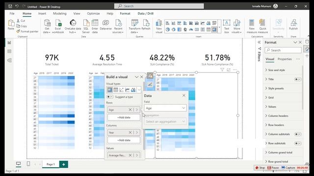Toggle the Row subtotals switch
The width and height of the screenshot is (314, 176).
pos(298,143)
